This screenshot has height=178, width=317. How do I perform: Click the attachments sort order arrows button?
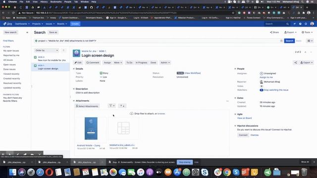point(122,105)
